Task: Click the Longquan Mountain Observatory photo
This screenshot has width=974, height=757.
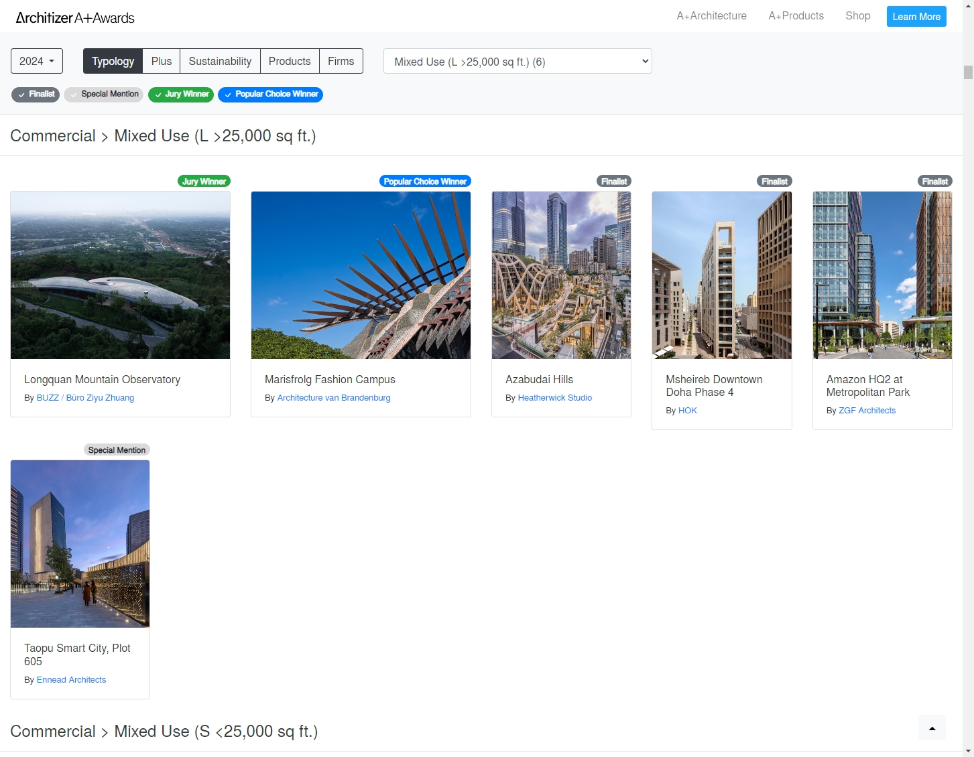Action: pyautogui.click(x=120, y=275)
